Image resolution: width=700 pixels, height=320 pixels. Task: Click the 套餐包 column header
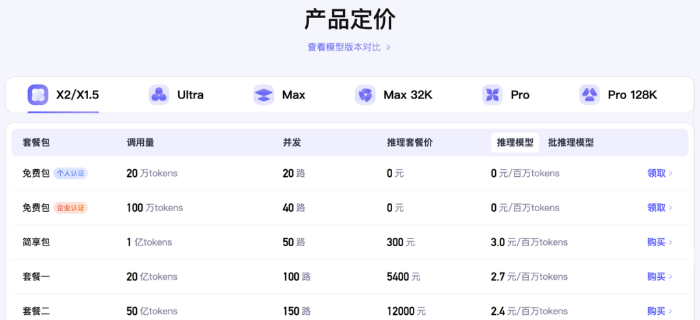tap(36, 143)
